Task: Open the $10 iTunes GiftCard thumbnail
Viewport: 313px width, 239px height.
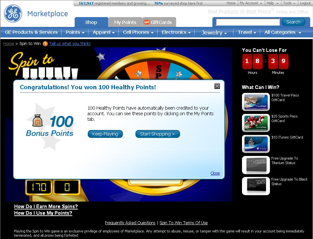Action: (256, 144)
